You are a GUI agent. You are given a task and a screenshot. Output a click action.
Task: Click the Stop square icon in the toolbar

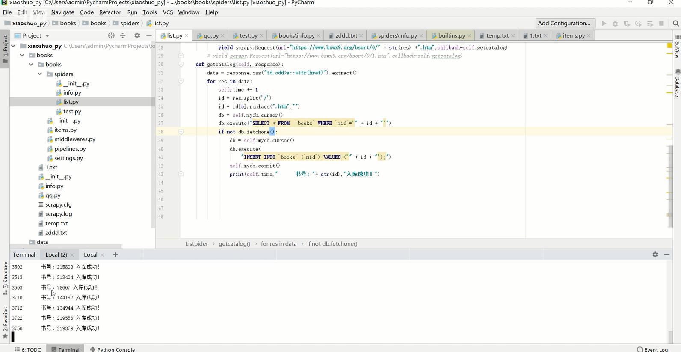(x=661, y=23)
